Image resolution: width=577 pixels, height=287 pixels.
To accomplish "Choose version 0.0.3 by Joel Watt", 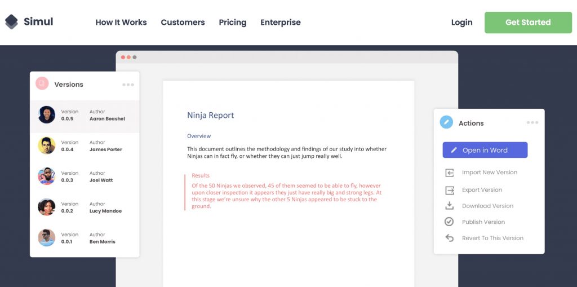I will point(85,176).
